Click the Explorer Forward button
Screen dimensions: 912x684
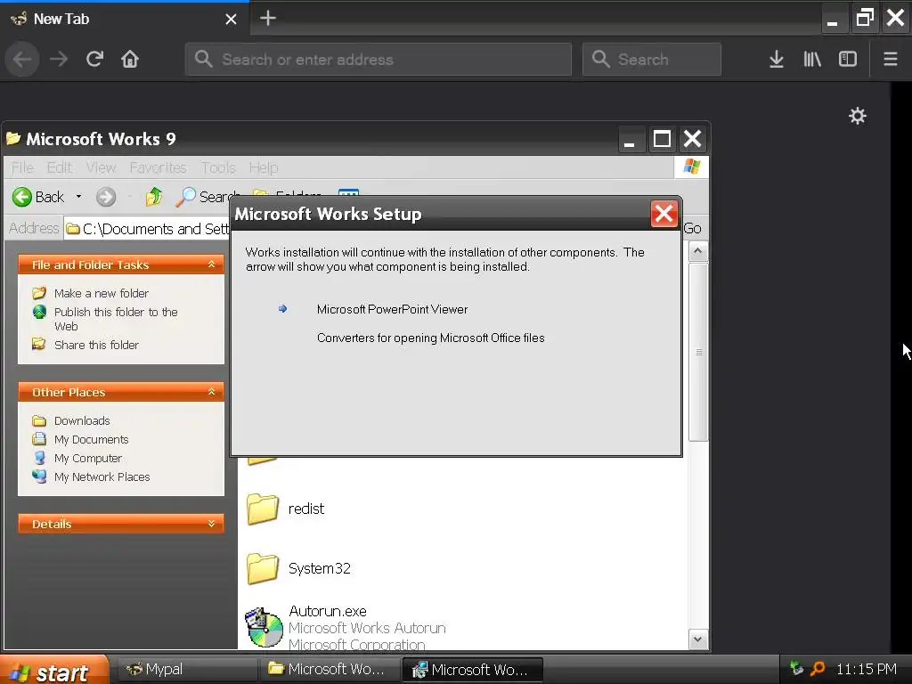106,197
